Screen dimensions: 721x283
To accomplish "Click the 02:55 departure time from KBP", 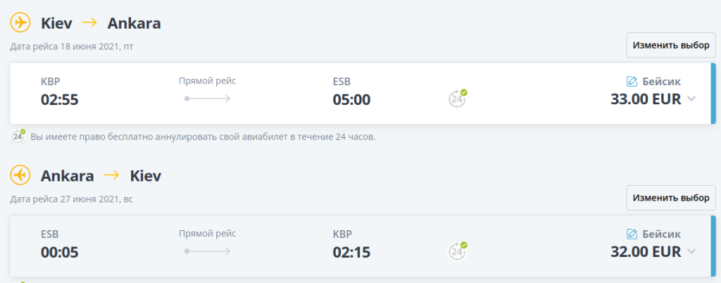I will click(x=59, y=99).
